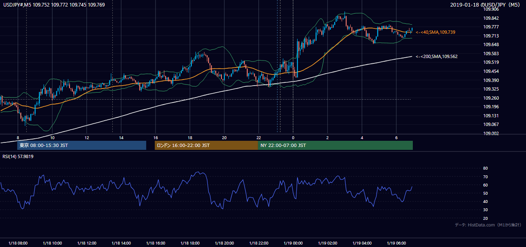Click the 1/19 06:00 date label

tap(396, 243)
